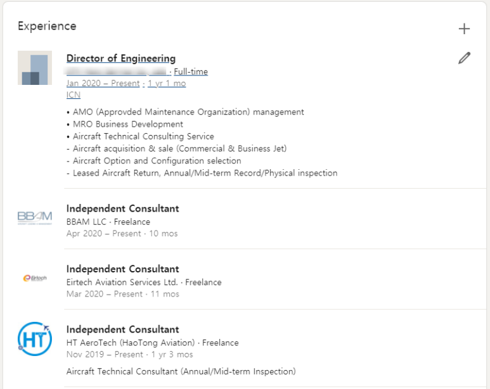490x389 pixels.
Task: Click the Jan 2020 – Present date link
Action: (103, 84)
